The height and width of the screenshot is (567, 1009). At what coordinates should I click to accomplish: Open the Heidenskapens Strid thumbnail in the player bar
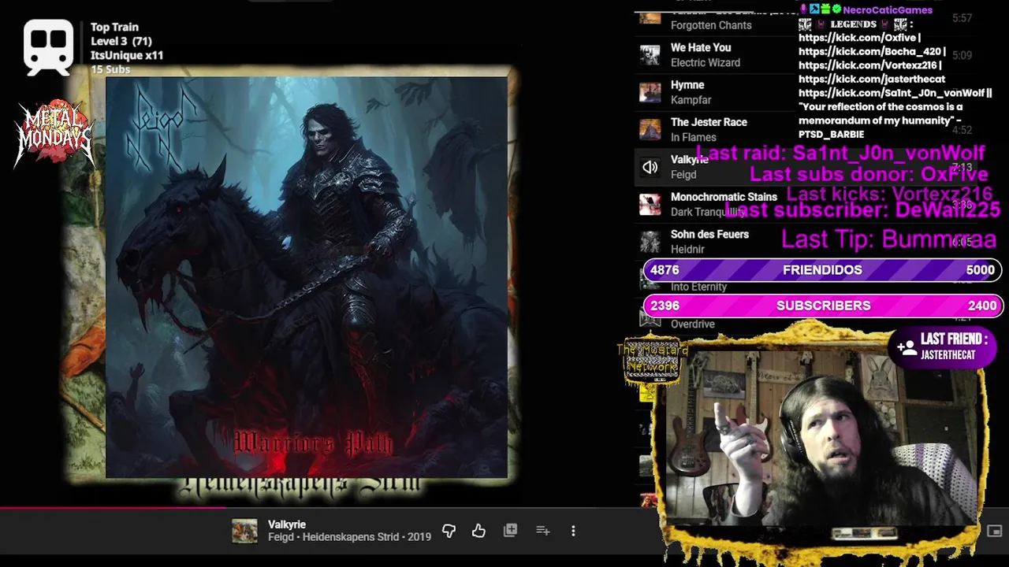point(244,531)
